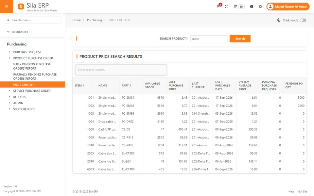Focus the Search menu field

click(x=33, y=20)
